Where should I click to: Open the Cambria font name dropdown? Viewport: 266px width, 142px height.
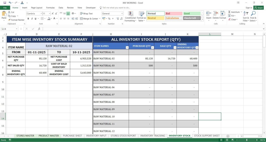pos(41,13)
